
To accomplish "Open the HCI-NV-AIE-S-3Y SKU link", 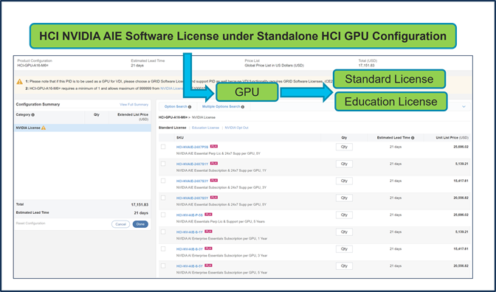I will tap(190, 249).
